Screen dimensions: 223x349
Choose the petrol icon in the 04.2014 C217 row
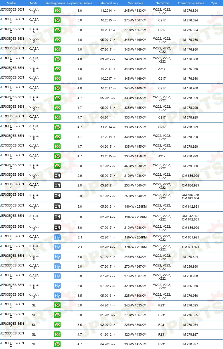click(57, 117)
